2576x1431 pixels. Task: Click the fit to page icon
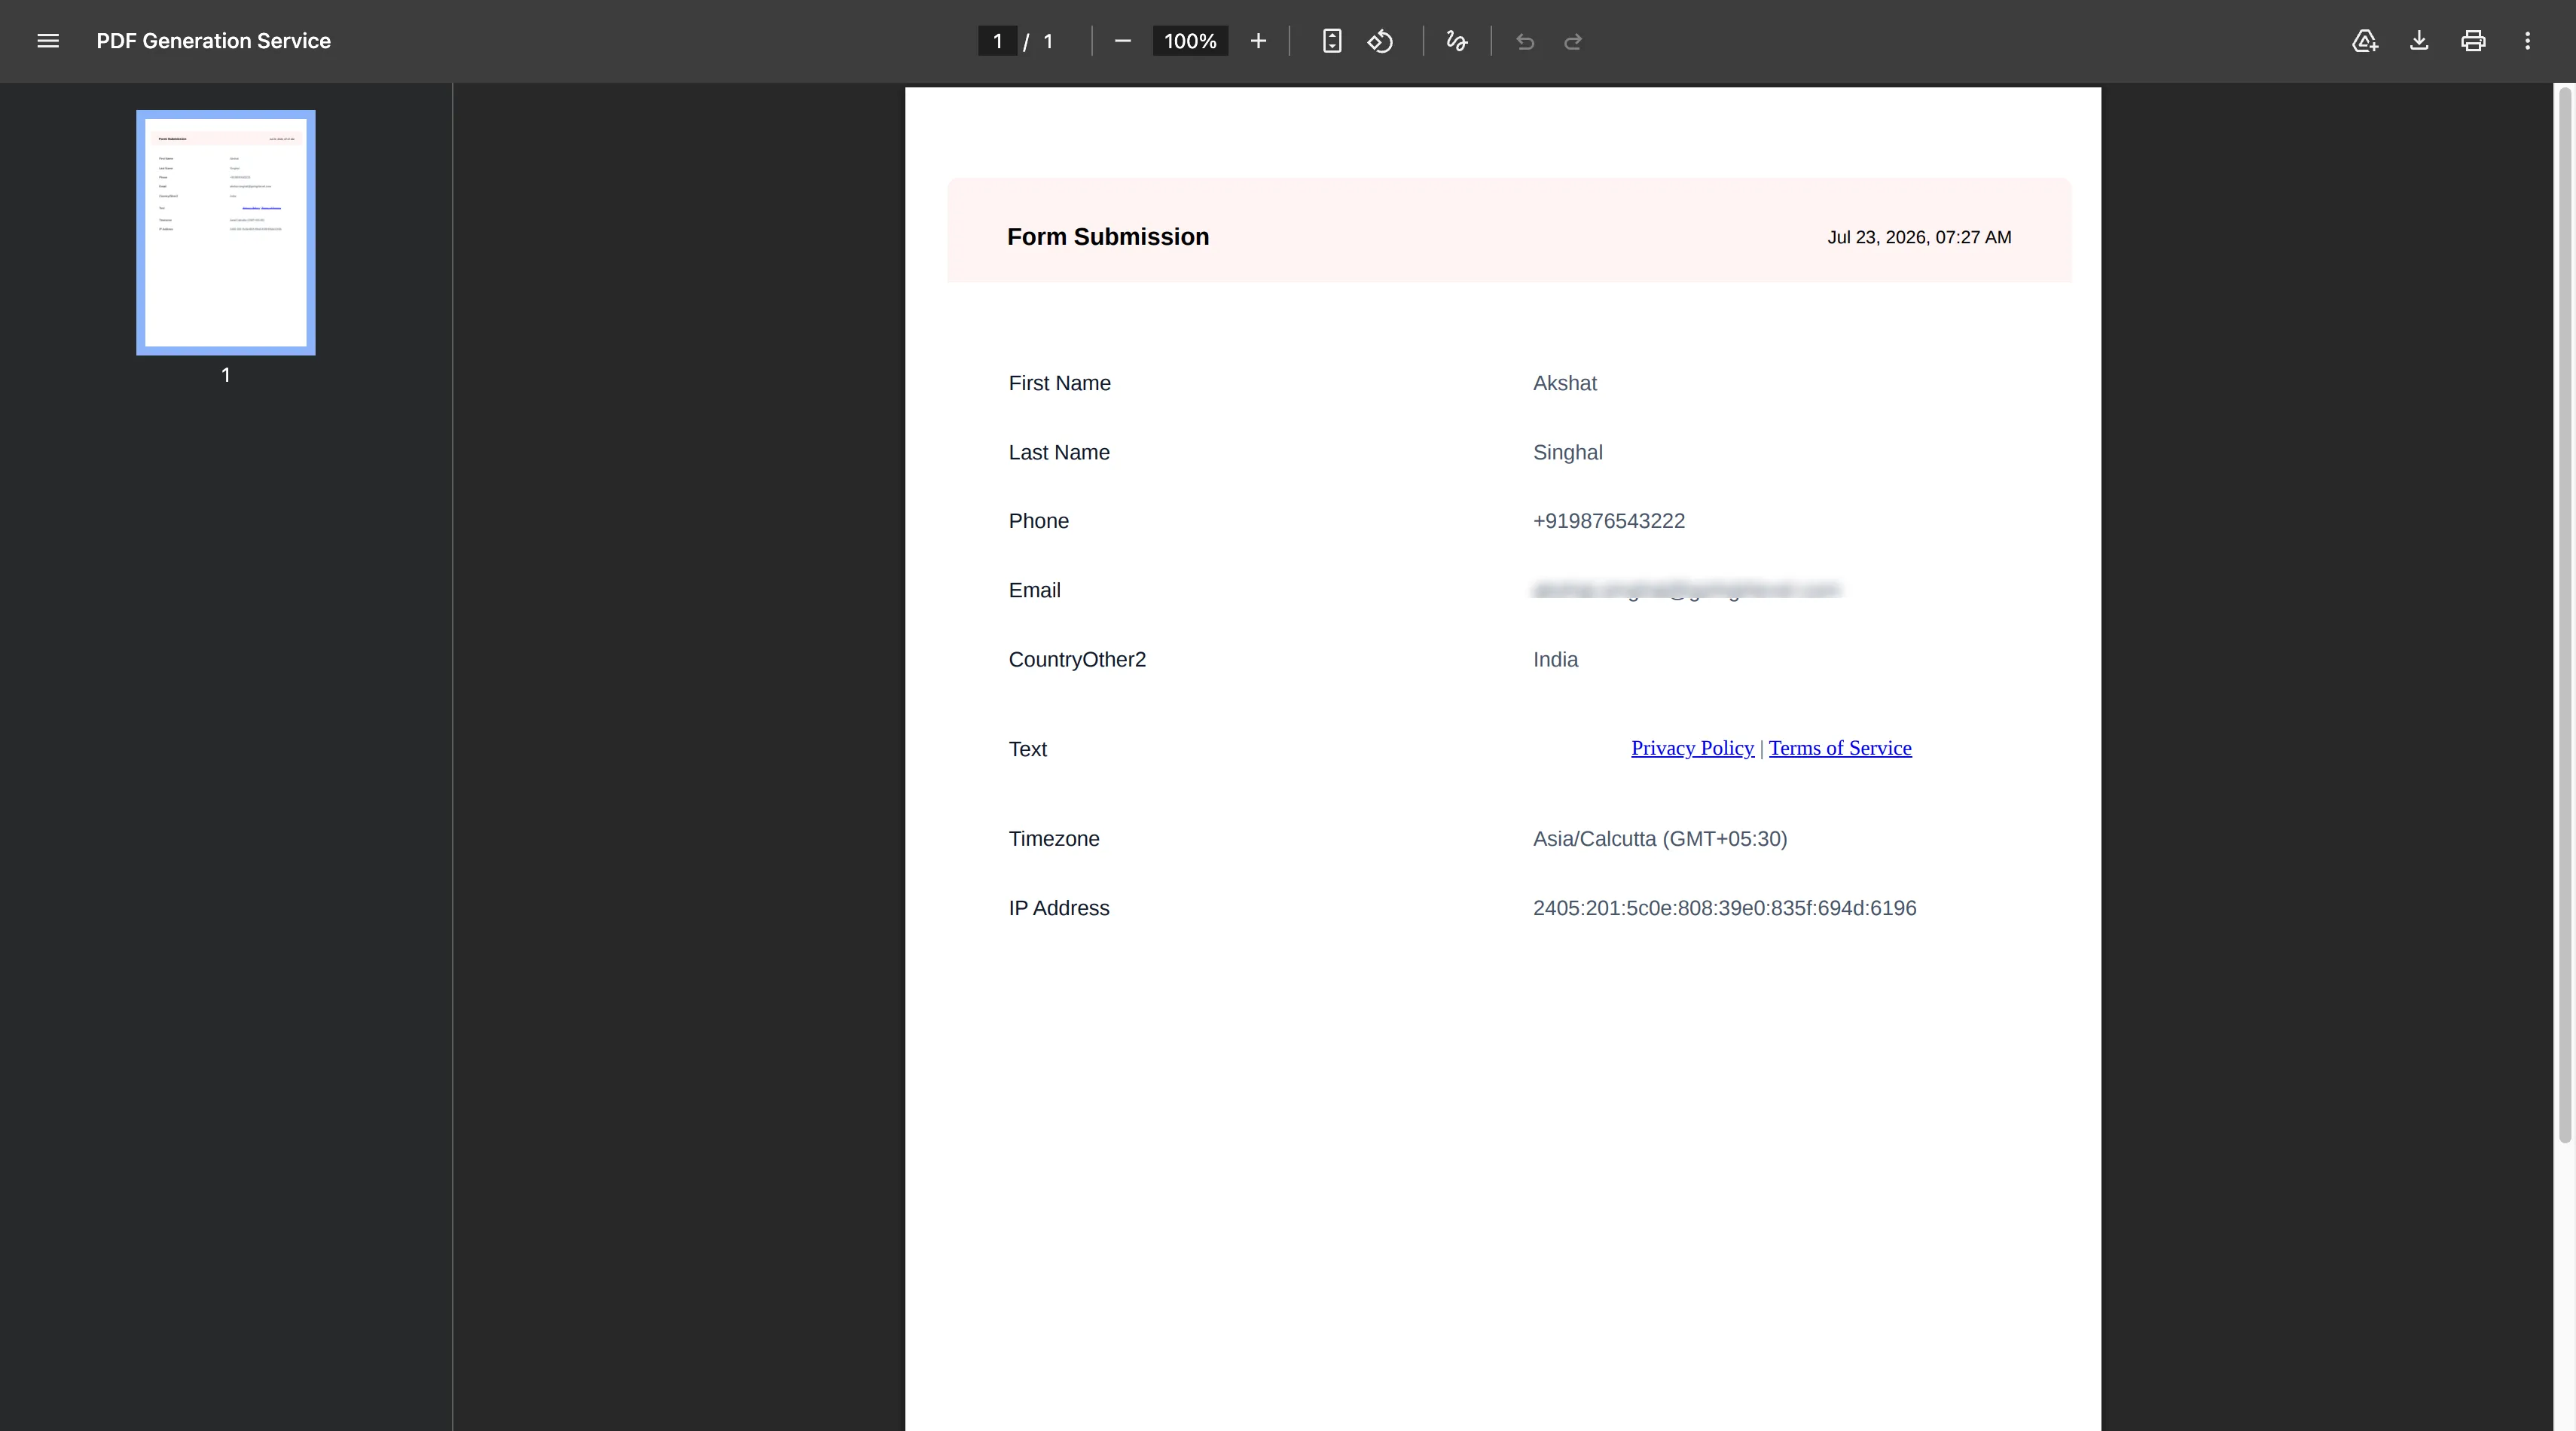[x=1331, y=41]
